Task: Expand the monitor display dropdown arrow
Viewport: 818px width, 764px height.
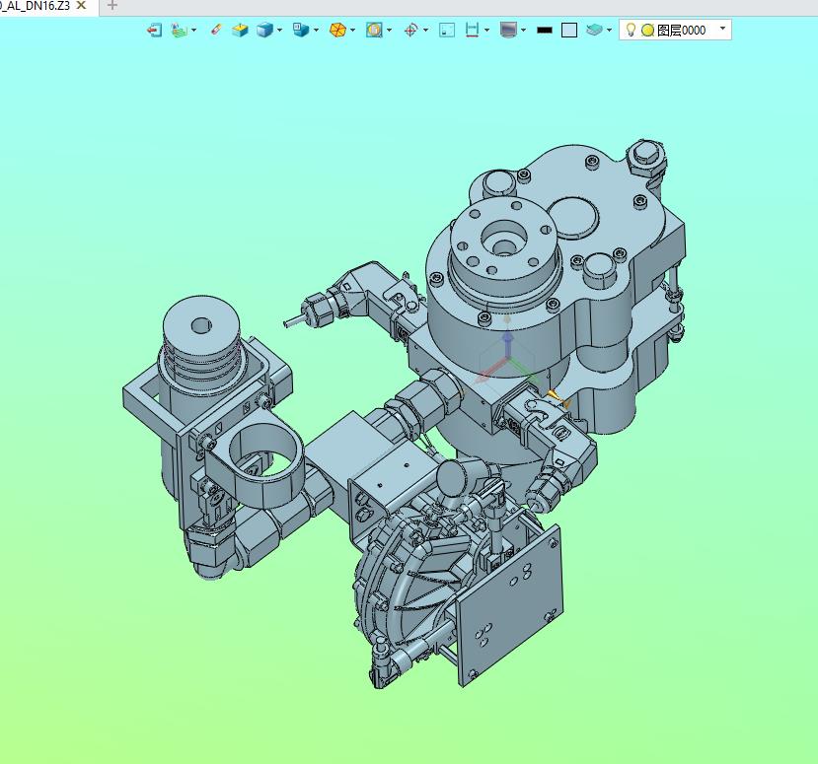Action: point(523,31)
